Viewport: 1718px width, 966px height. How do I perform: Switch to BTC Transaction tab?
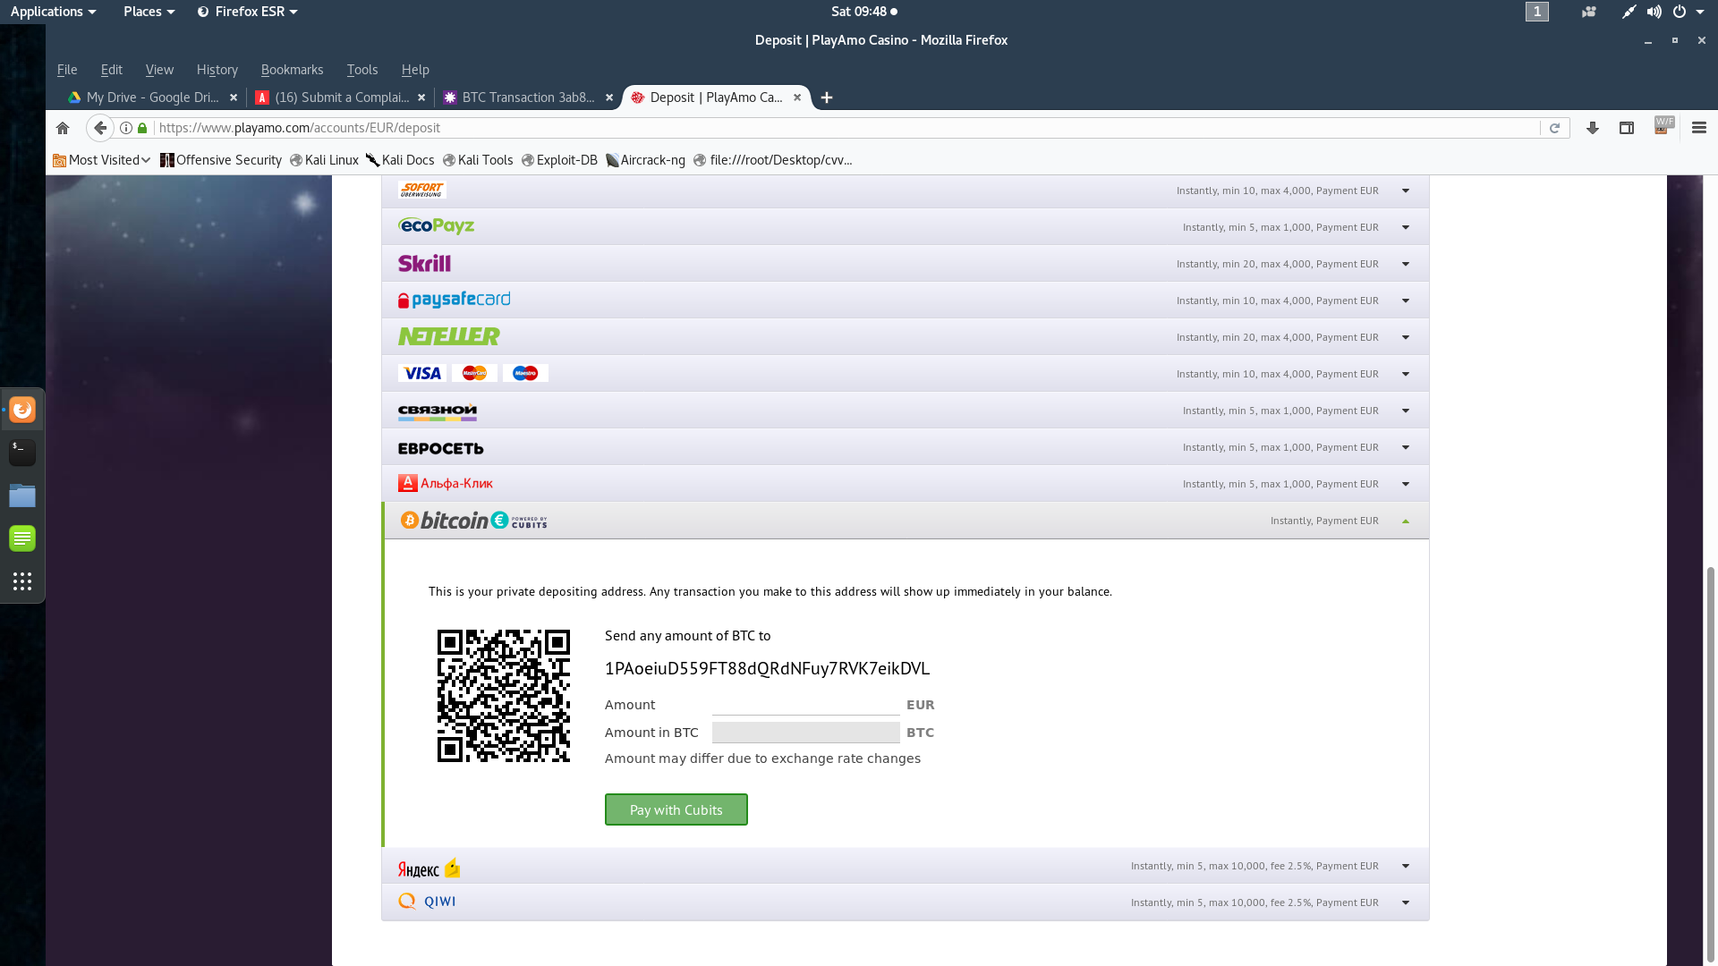[x=528, y=97]
